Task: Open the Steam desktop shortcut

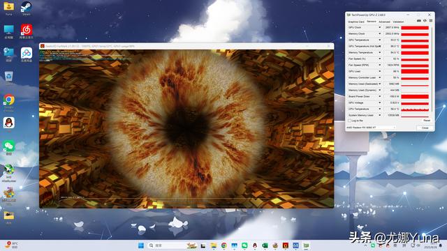Action: [27, 8]
